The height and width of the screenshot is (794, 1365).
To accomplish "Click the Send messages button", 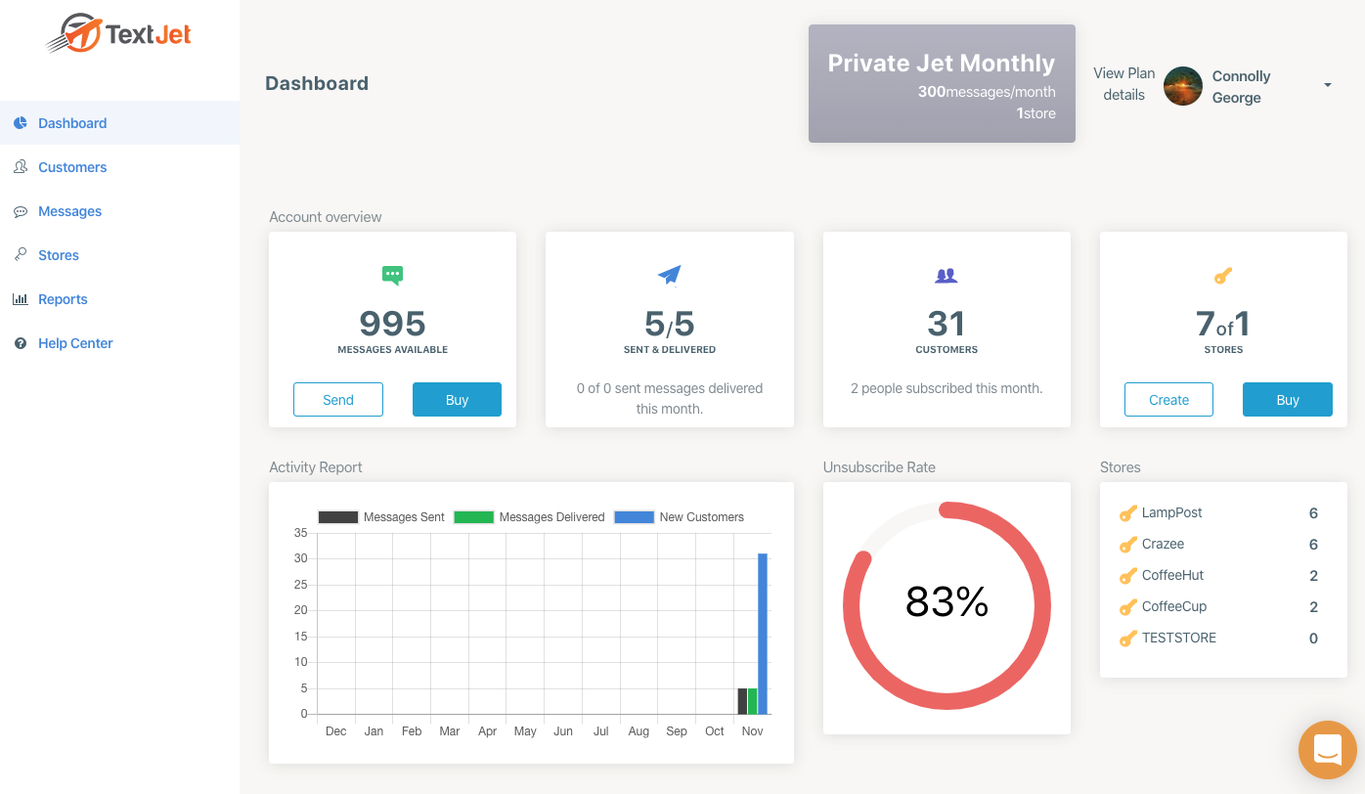I will [x=338, y=400].
